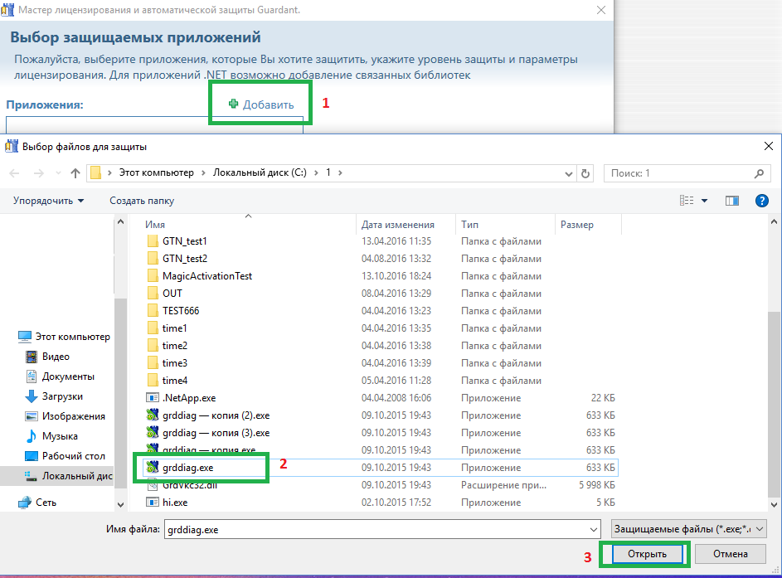Image resolution: width=782 pixels, height=578 pixels.
Task: Select Загрузки in the navigation pane
Action: 62,396
